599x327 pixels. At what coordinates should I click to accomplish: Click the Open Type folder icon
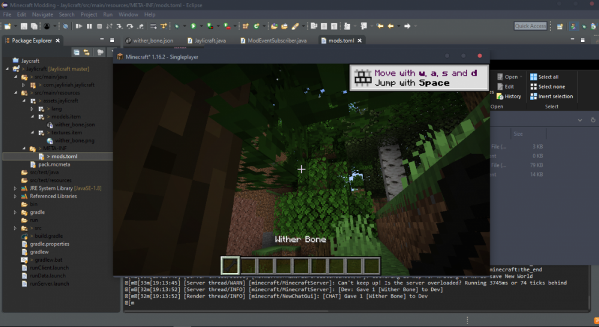[x=274, y=26]
